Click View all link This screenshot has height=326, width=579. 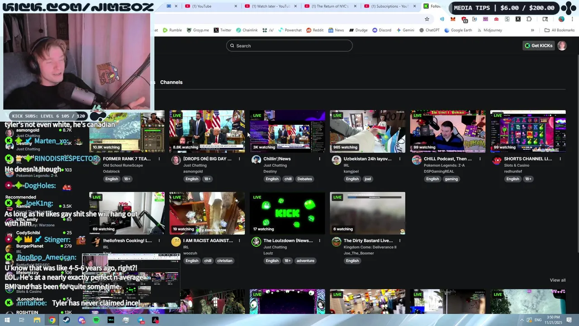point(557,280)
